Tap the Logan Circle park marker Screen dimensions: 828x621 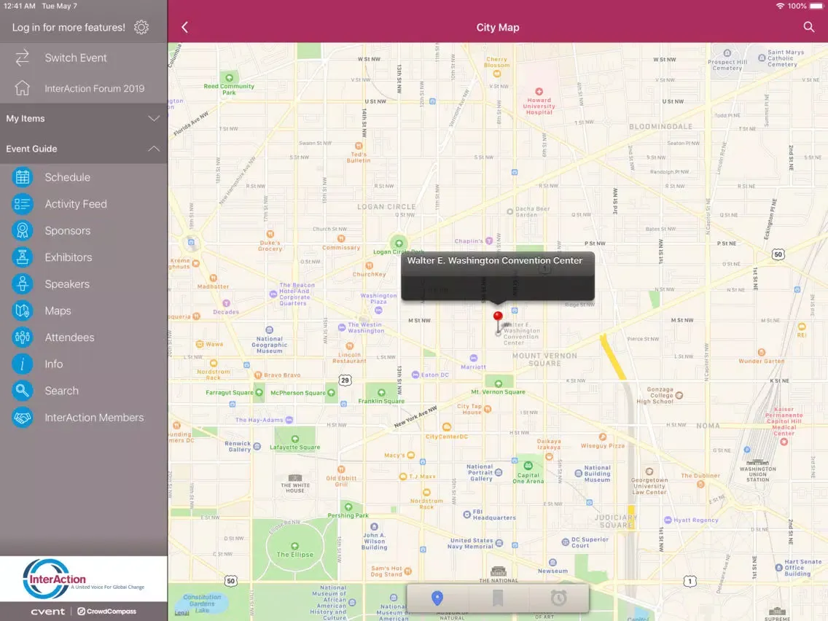(399, 243)
